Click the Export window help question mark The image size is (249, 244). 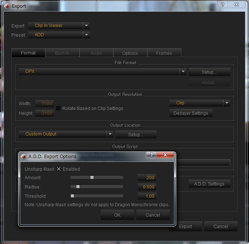click(x=222, y=4)
